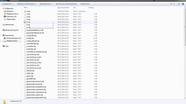Screen dimensions: 186x104
Task: Select cpu_level_1_pc_ss.ekv file icon
Action: [x=25, y=62]
